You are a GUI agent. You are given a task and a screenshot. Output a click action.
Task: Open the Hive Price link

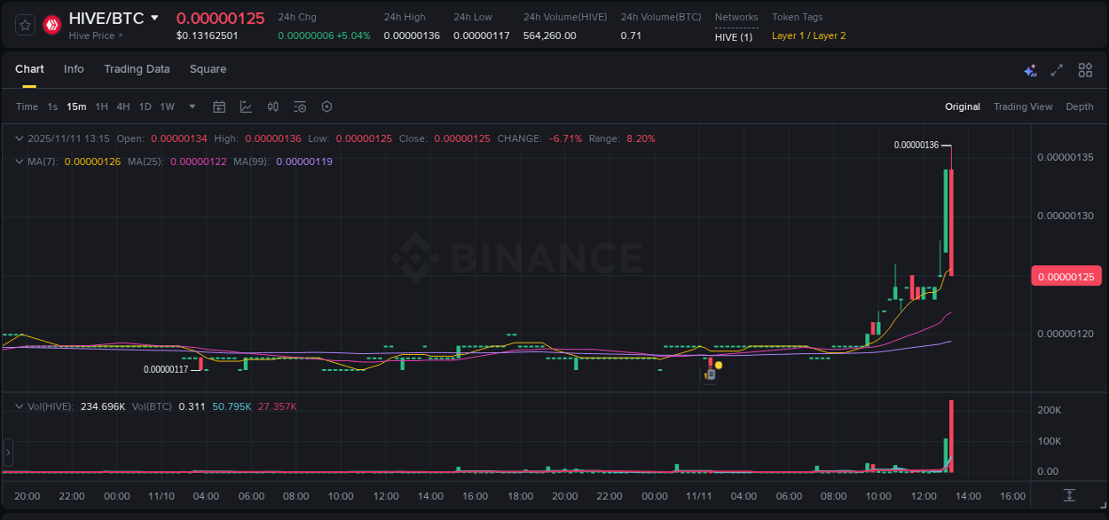click(x=94, y=35)
